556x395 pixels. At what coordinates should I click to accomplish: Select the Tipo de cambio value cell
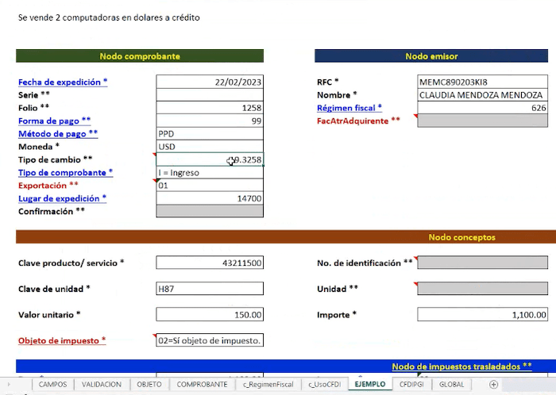click(x=210, y=160)
